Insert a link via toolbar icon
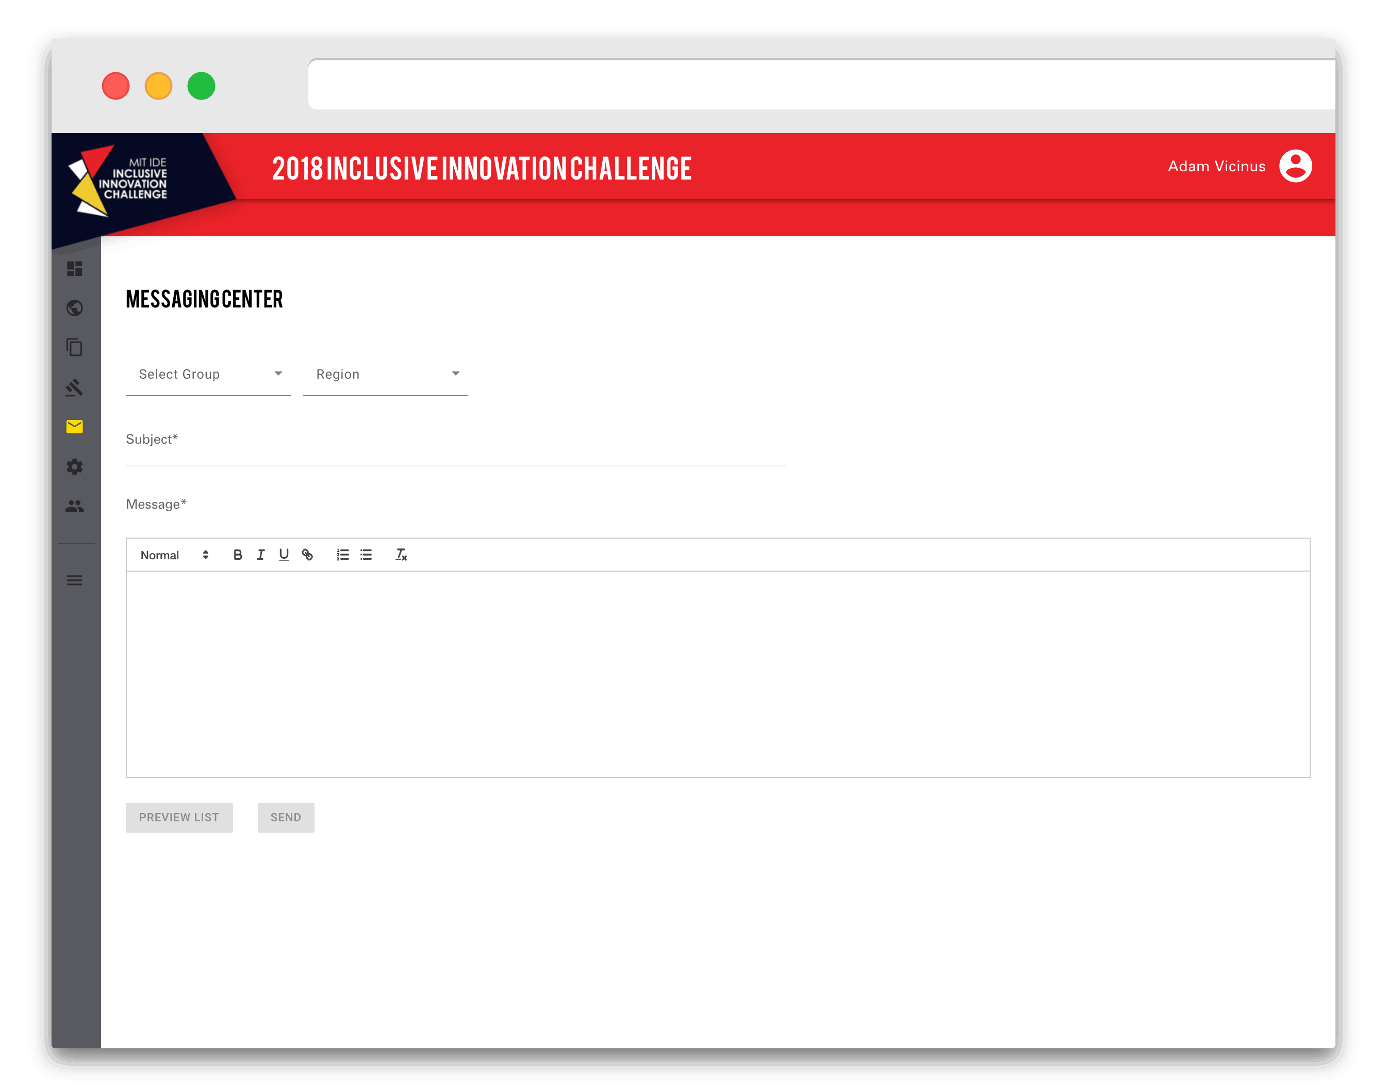Image resolution: width=1387 pixels, height=1087 pixels. [x=307, y=555]
